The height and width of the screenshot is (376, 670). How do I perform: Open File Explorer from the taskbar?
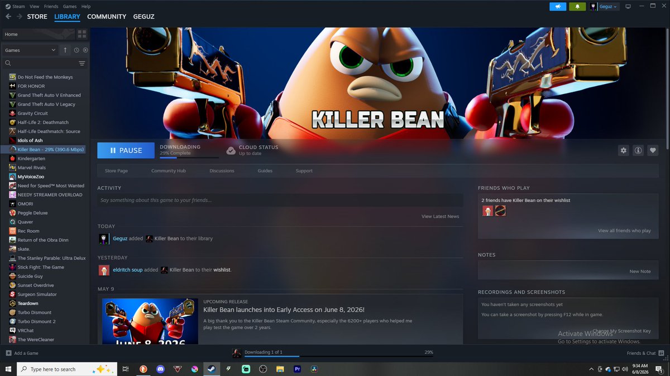[x=280, y=369]
